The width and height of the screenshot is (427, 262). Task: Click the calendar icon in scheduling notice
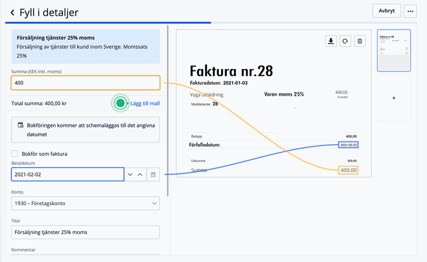[x=20, y=125]
